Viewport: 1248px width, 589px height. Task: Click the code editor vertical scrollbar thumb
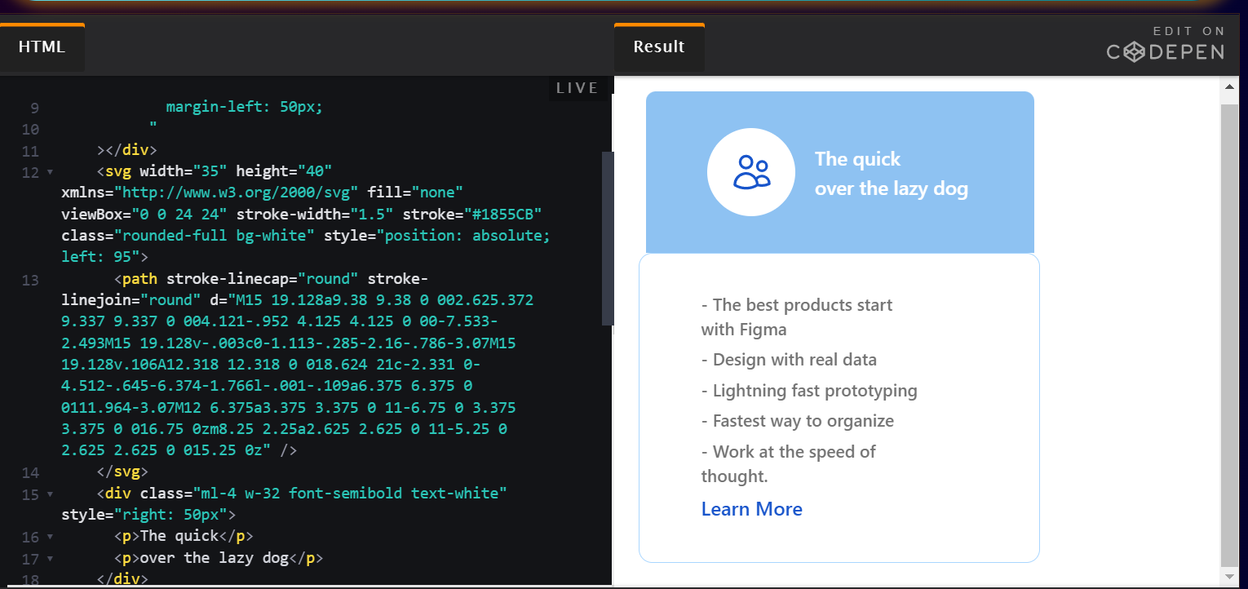point(607,238)
